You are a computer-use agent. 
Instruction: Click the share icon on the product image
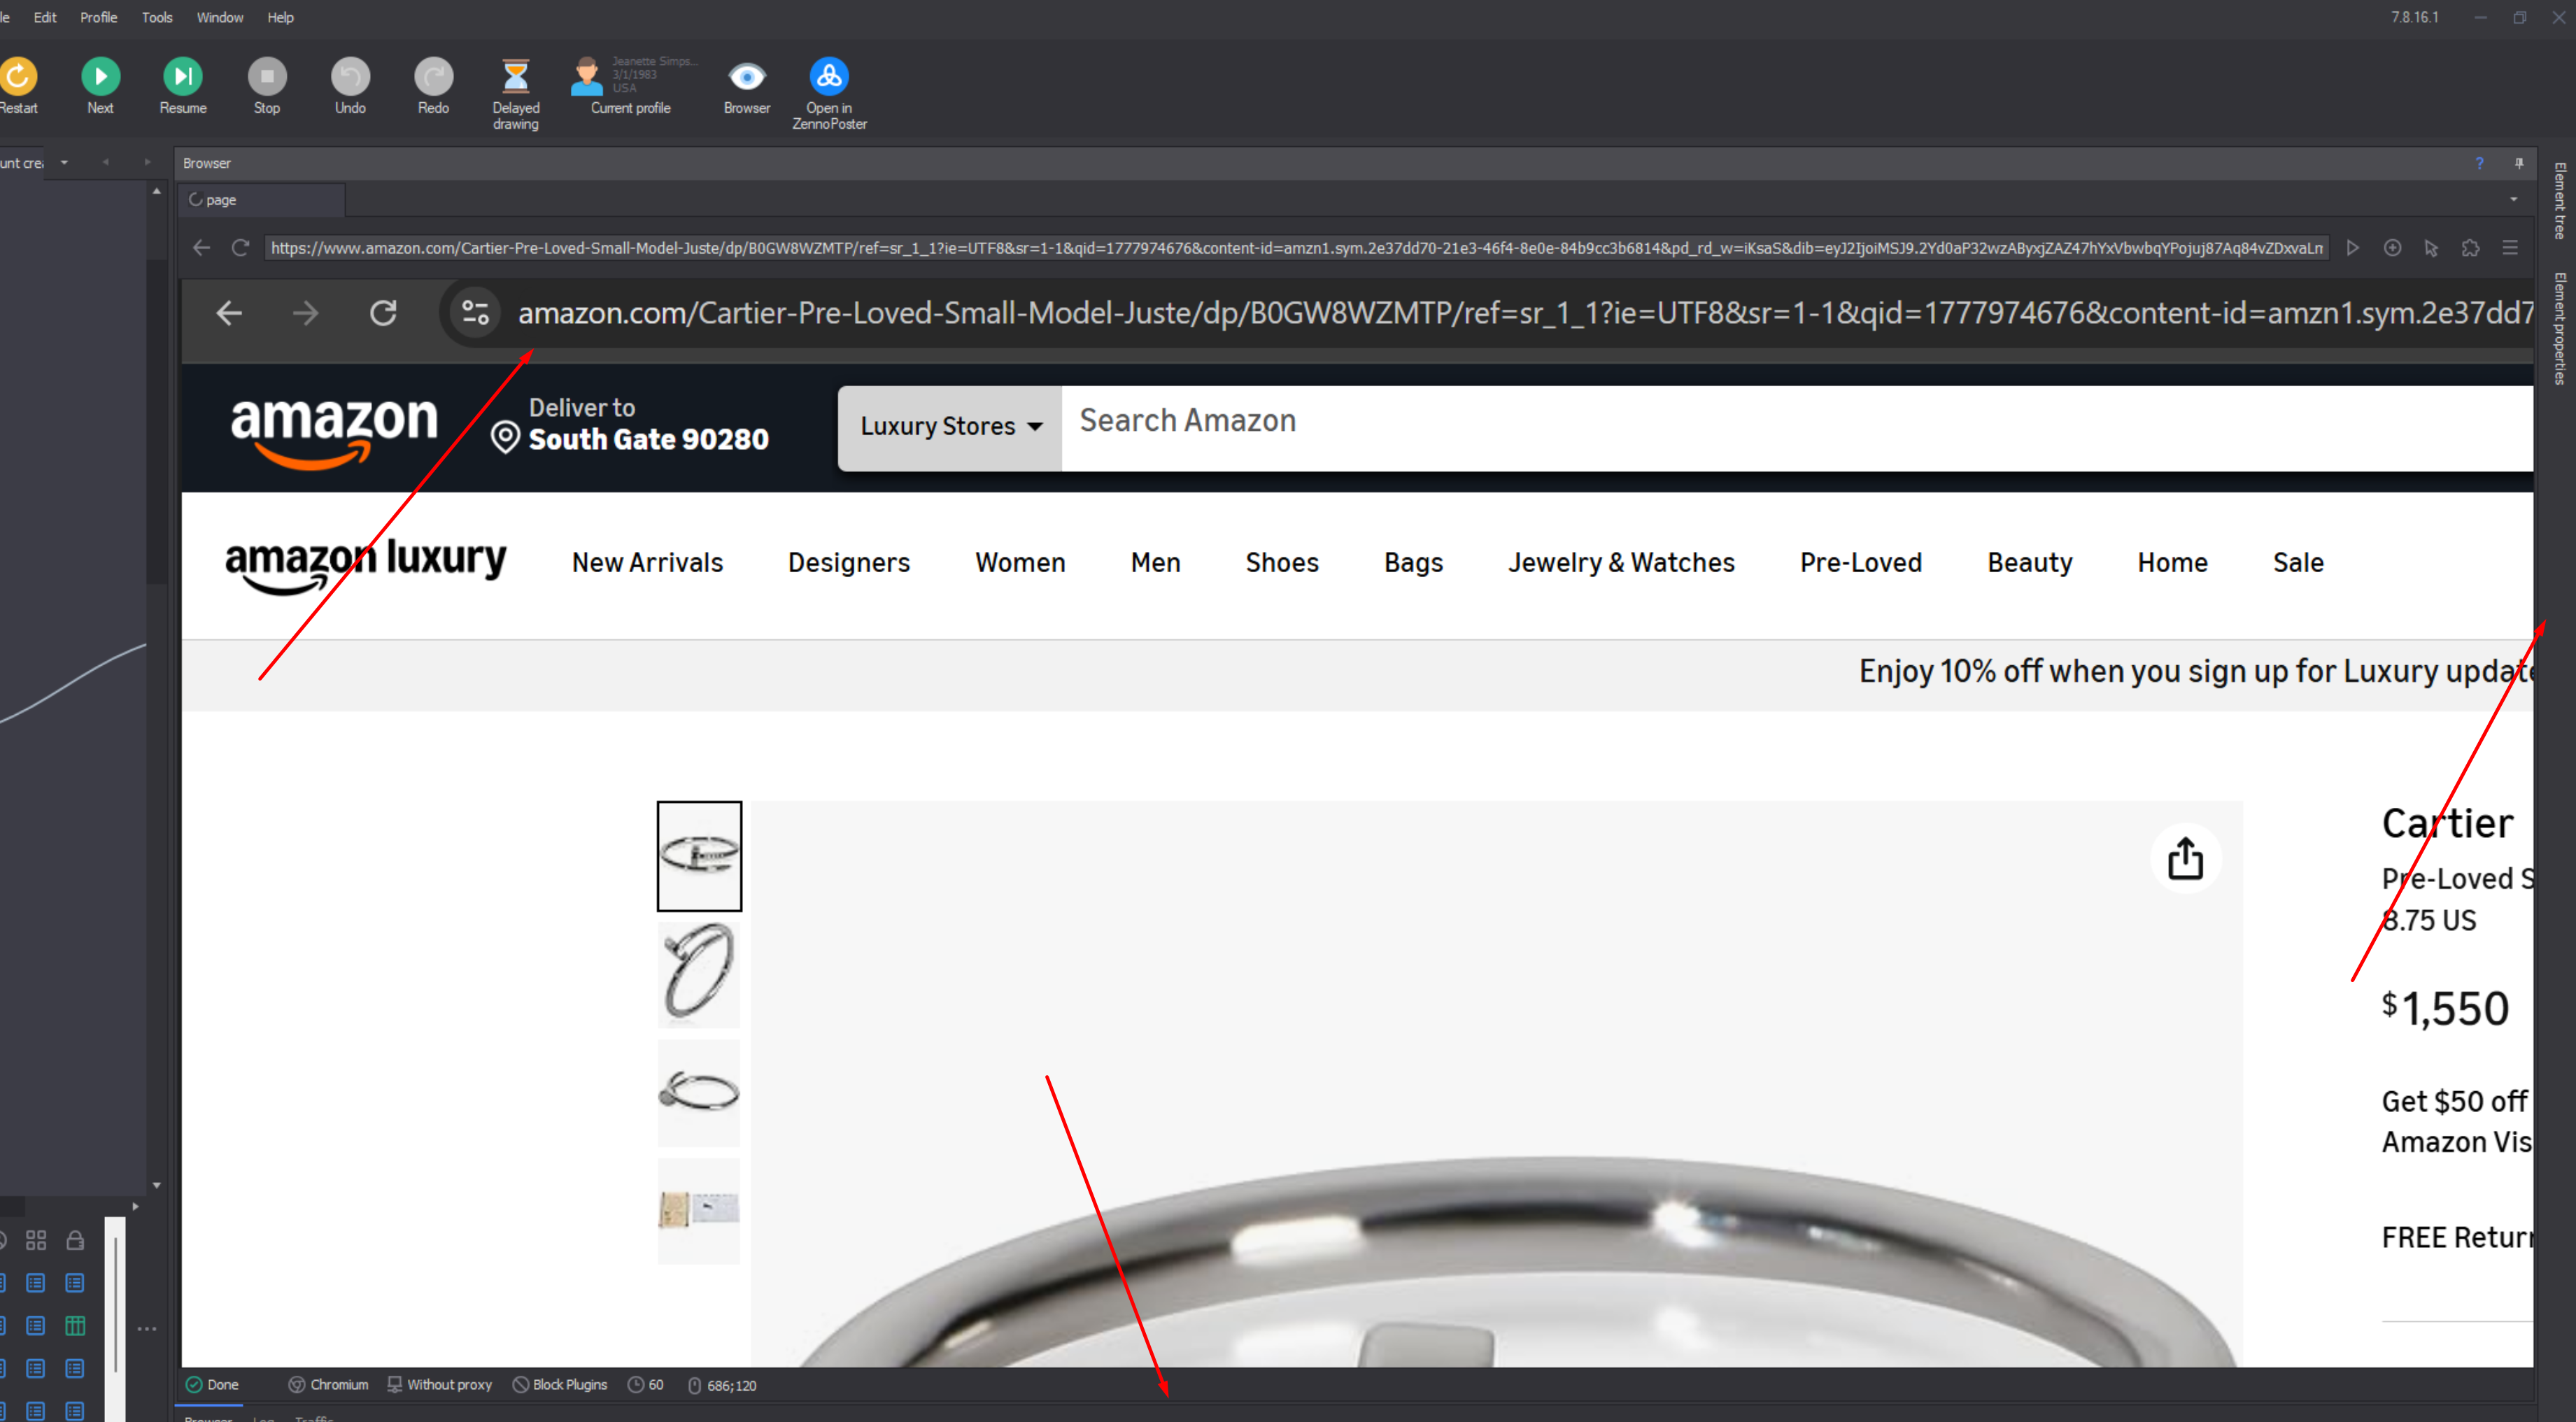click(x=2186, y=858)
